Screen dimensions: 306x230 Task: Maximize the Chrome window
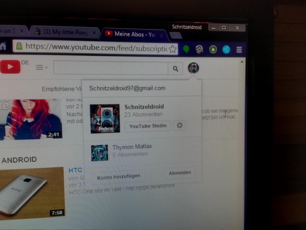[224, 28]
